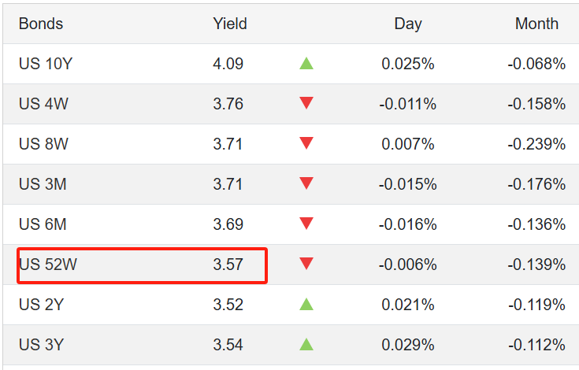Click the US 6M monthly change -0.136%
This screenshot has width=579, height=370.
[x=536, y=224]
